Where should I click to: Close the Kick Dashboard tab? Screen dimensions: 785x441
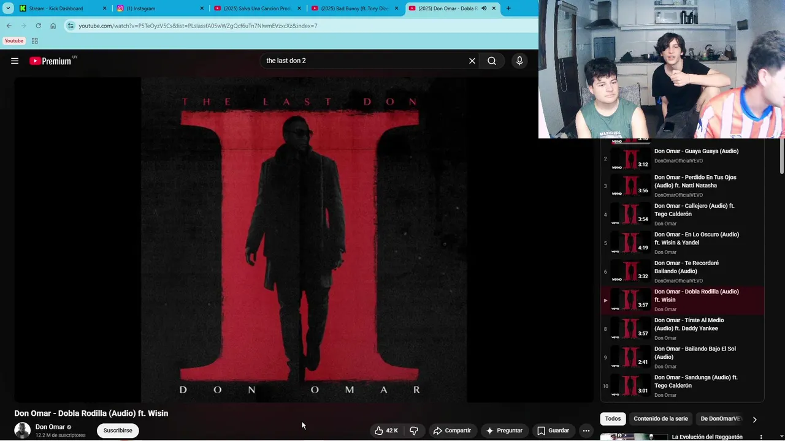click(104, 9)
